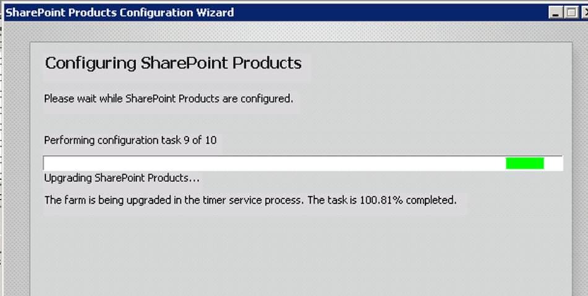Viewport: 588px width, 296px height.
Task: Click the 'Upgrading SharePoint Products...' status text
Action: 122,178
